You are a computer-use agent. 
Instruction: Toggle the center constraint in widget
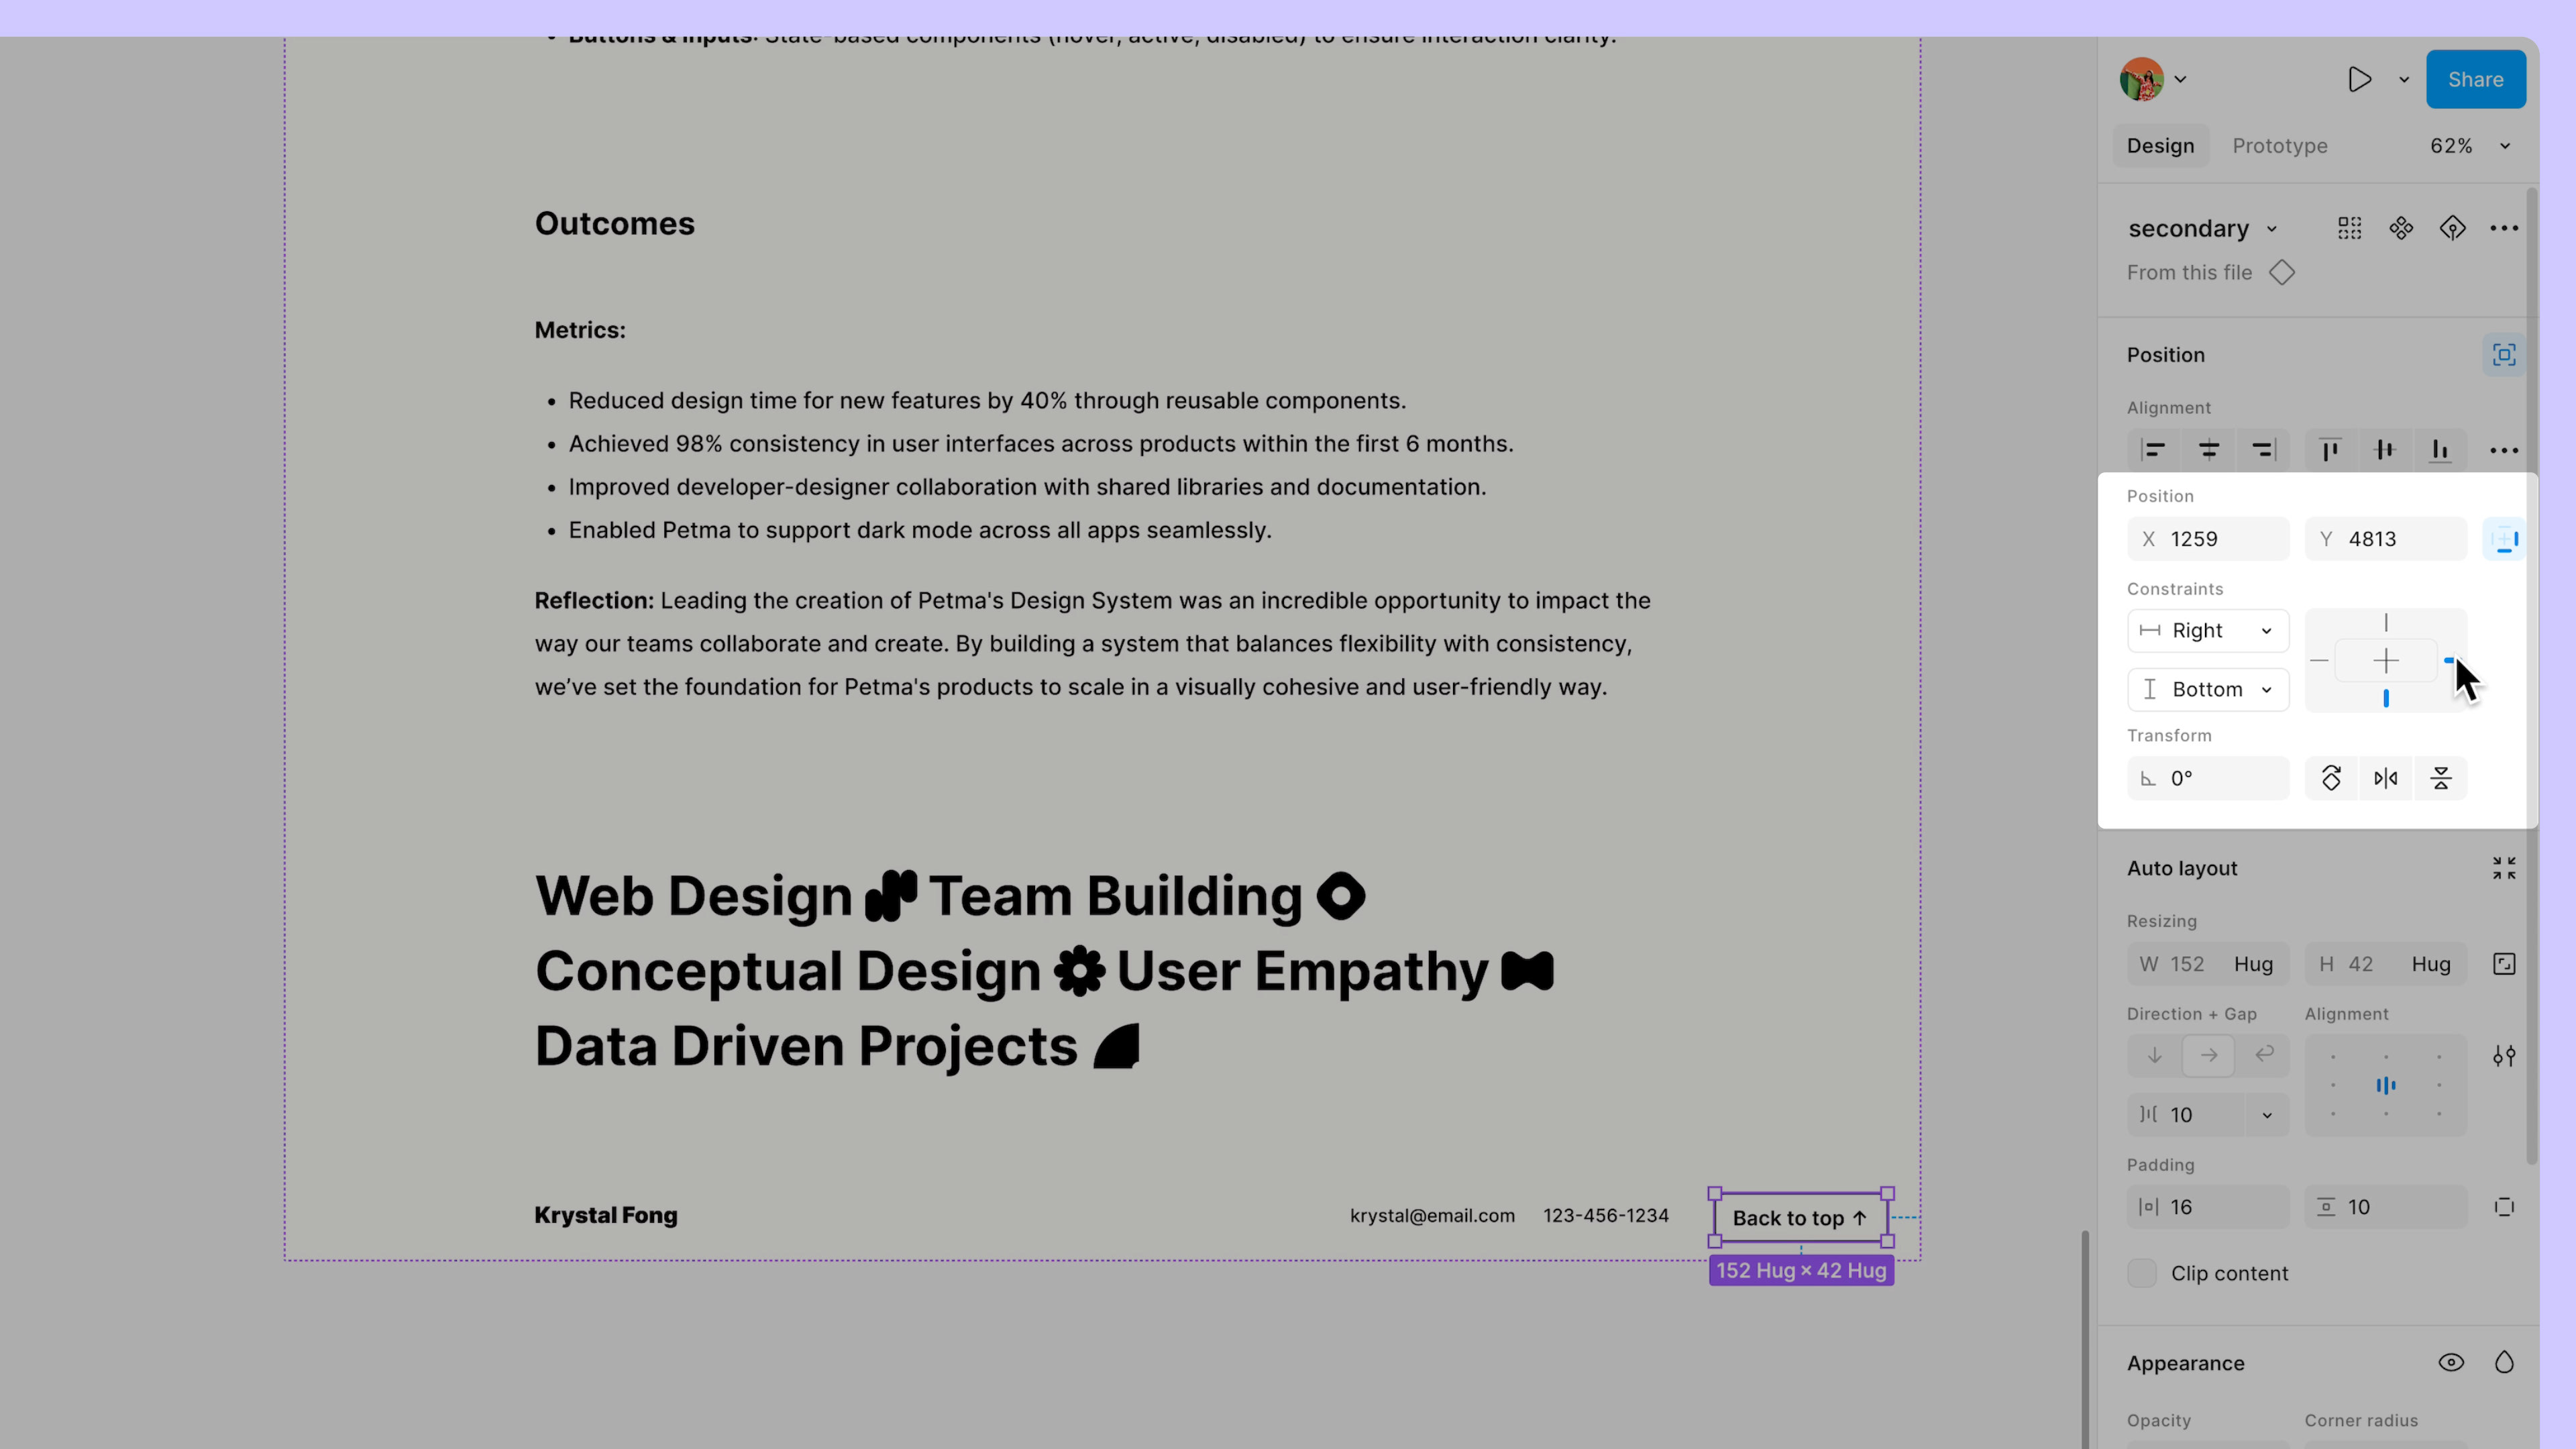[x=2385, y=661]
